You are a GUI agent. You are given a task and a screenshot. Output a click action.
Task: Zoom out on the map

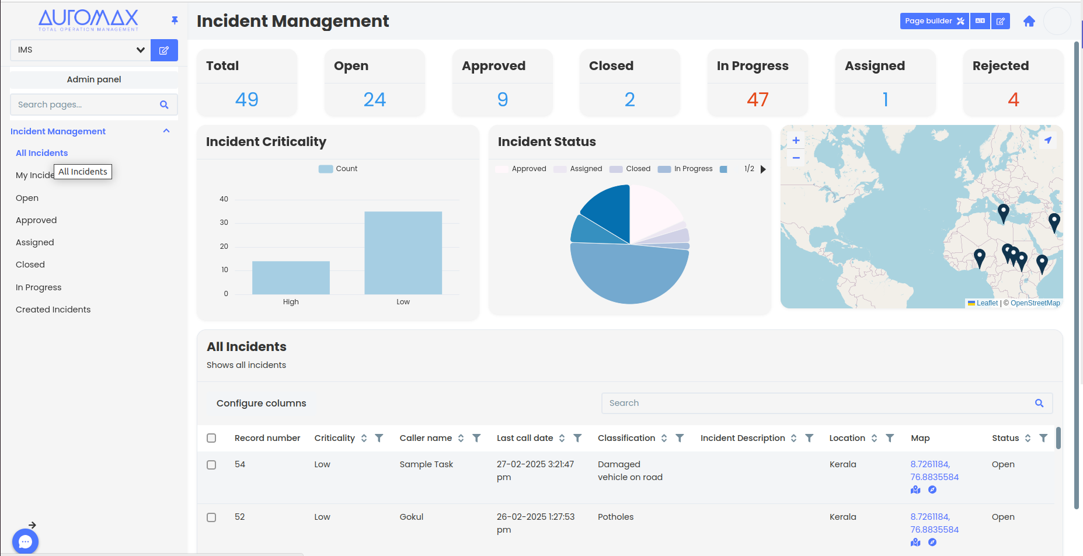(796, 158)
